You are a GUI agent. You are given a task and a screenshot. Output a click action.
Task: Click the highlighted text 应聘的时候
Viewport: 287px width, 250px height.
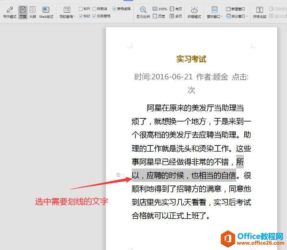165,175
